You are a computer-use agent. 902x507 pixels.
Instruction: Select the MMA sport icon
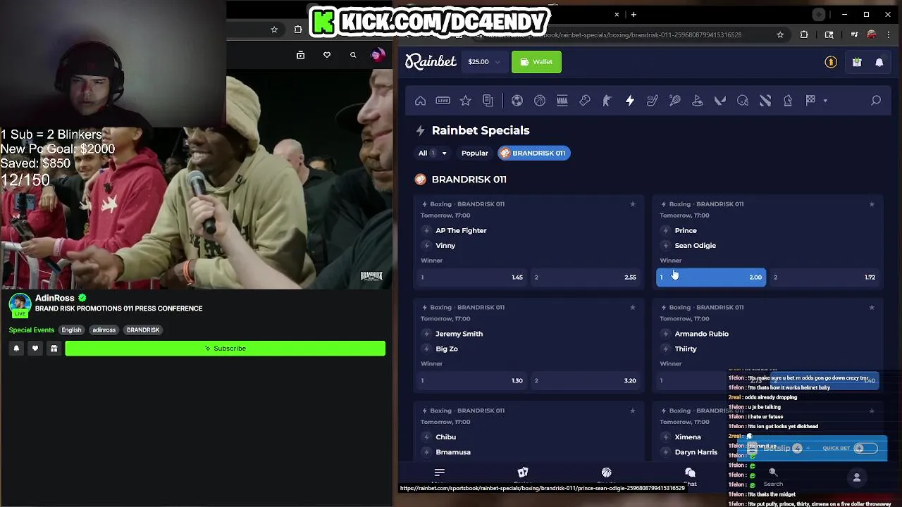[x=562, y=101]
